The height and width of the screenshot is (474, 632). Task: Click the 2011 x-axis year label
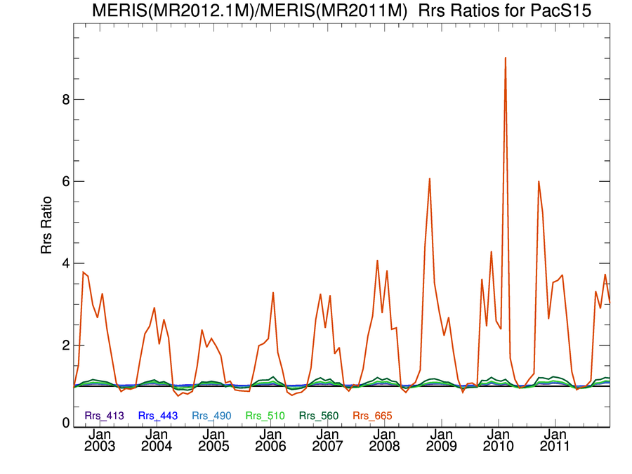click(555, 446)
